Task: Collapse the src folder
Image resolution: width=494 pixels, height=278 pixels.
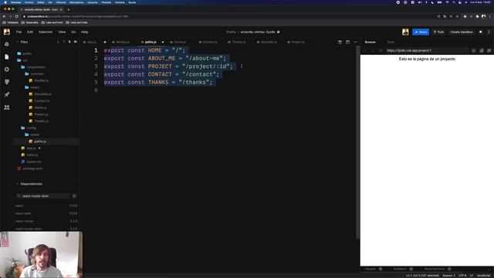Action: tap(22, 60)
